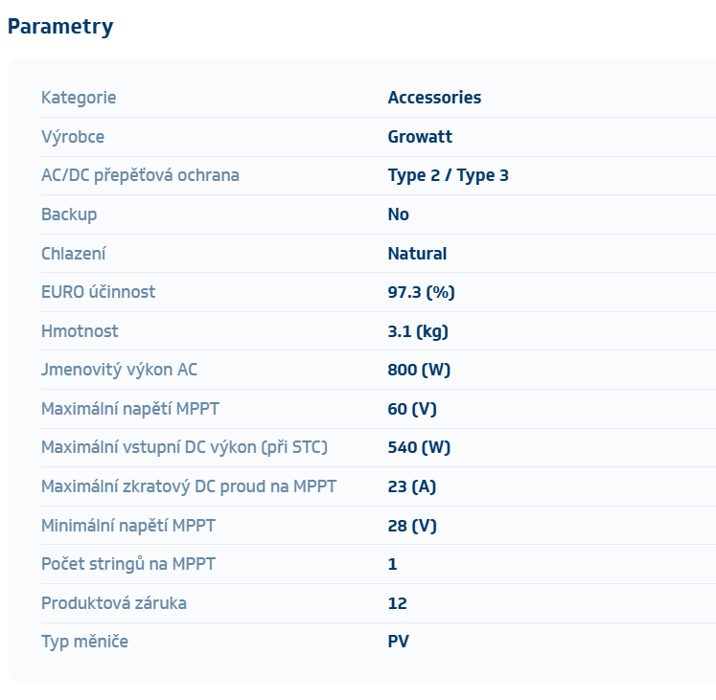
Task: Select the Produktová záruka value 12
Action: point(398,603)
